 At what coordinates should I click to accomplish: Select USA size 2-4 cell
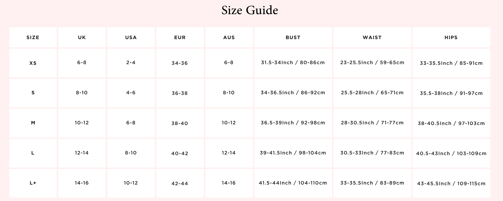131,63
